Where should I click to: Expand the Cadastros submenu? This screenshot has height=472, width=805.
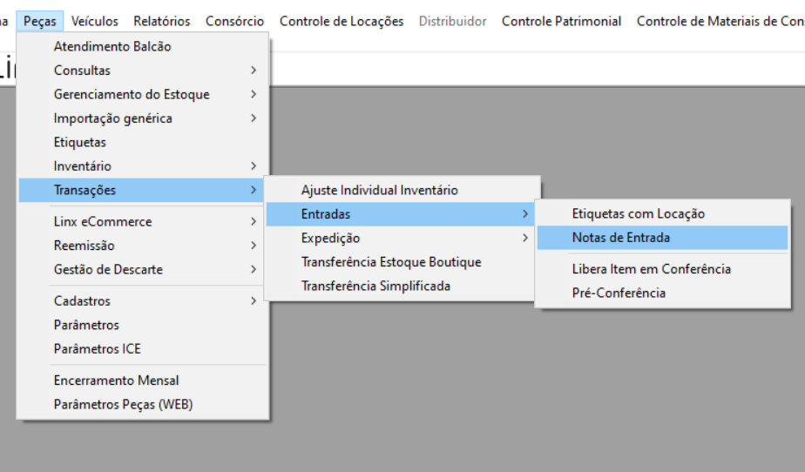(x=83, y=301)
